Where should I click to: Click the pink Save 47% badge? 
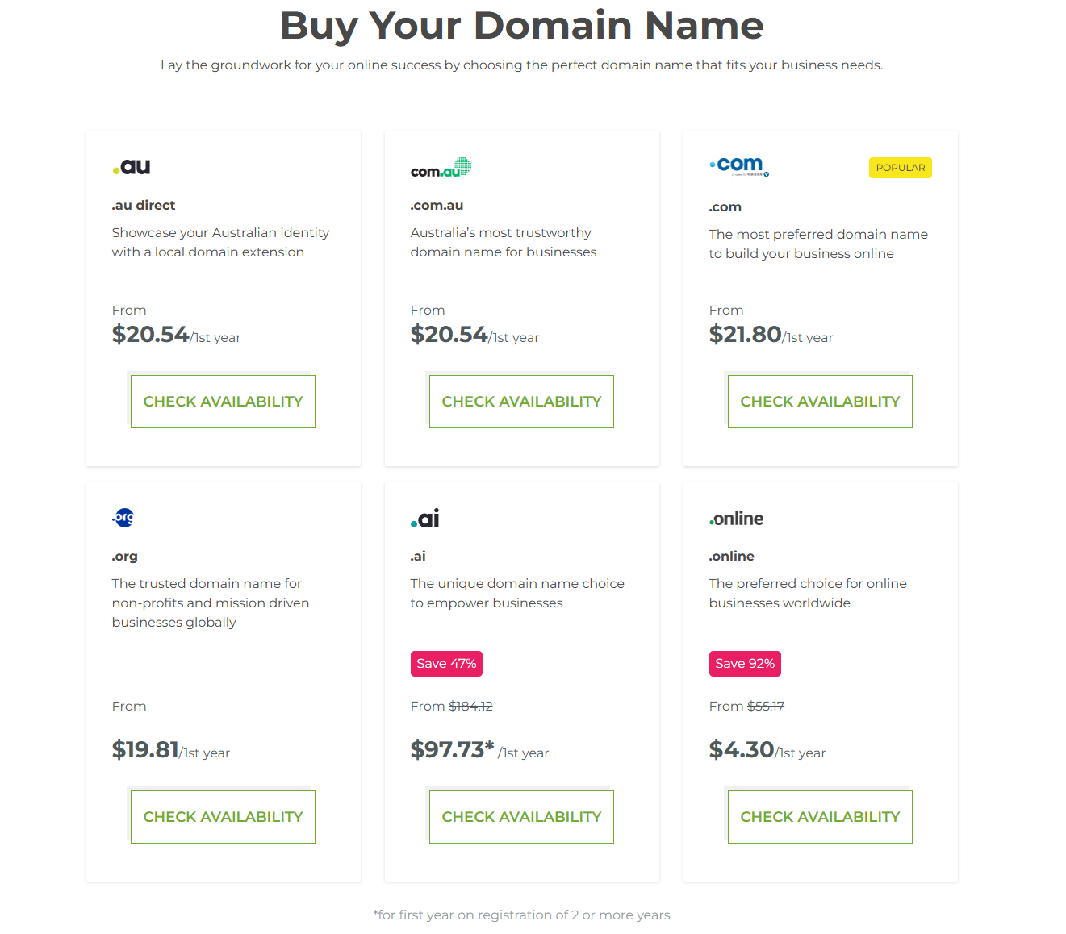(446, 663)
